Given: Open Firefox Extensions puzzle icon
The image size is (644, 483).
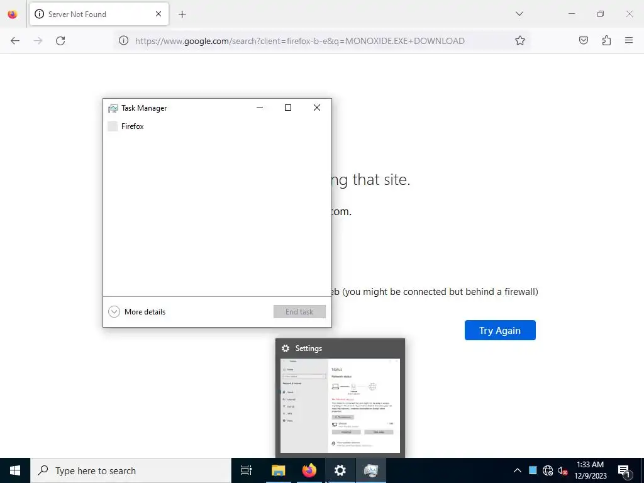Looking at the screenshot, I should [606, 40].
